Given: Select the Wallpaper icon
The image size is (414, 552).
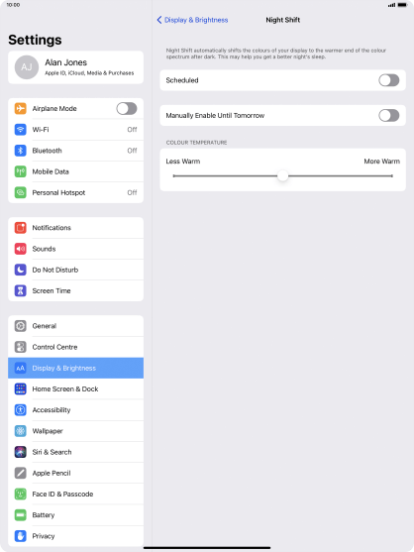Looking at the screenshot, I should [21, 431].
